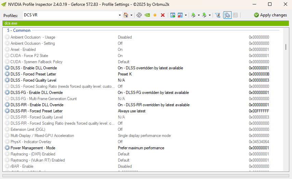This screenshot has width=292, height=179.
Task: Click the value 'Always use latest'
Action: 132,111
